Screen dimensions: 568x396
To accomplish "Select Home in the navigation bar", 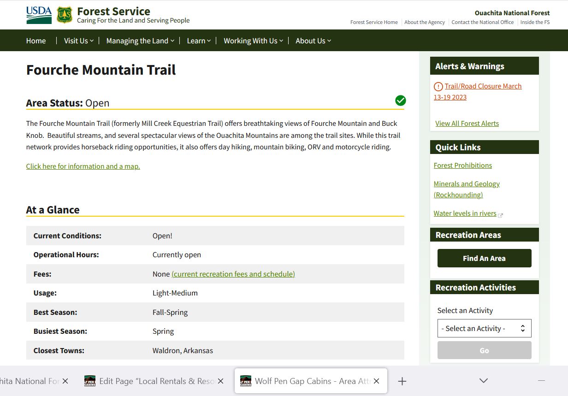I will [x=35, y=41].
